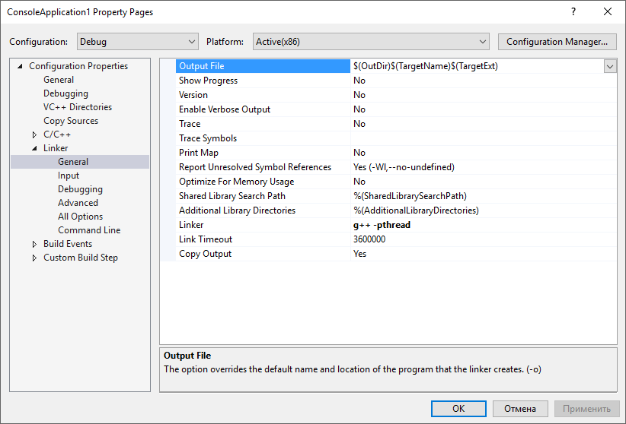Image resolution: width=626 pixels, height=424 pixels.
Task: Select the C/C++ tree item label
Action: pos(57,134)
